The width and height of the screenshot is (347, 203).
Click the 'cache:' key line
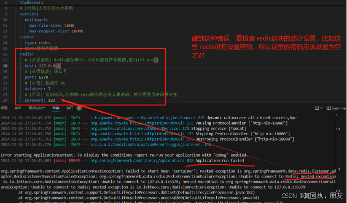click(x=27, y=37)
